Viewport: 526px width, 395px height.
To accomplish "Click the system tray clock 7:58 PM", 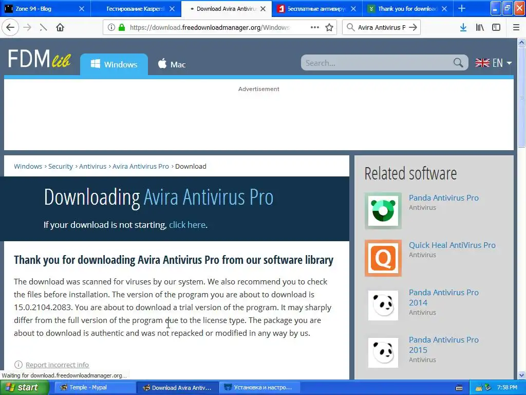I will pos(507,388).
